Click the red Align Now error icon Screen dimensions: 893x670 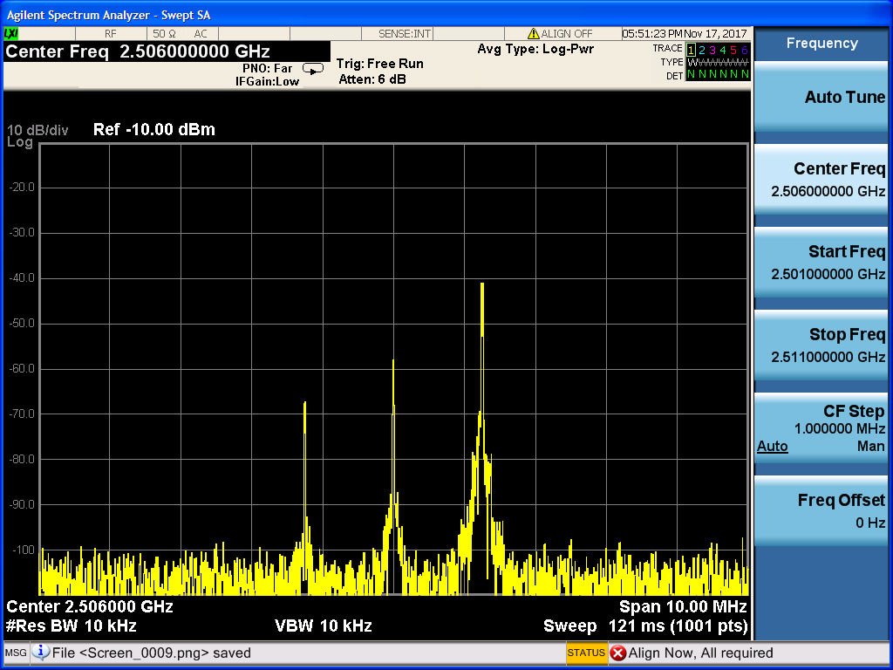pos(617,653)
